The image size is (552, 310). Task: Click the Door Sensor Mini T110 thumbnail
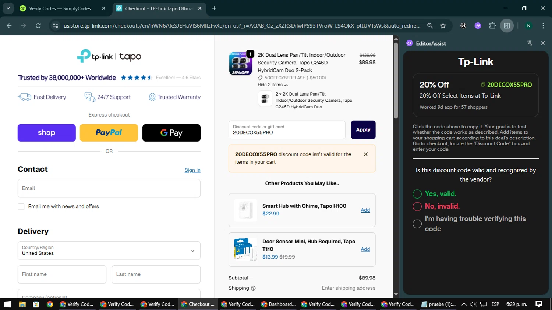[245, 249]
